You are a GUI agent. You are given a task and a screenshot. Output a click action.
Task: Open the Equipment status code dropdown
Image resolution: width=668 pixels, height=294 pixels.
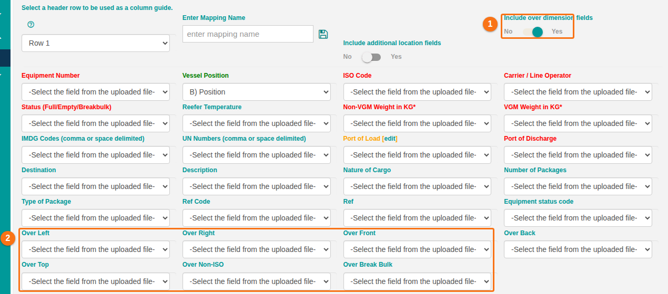tap(578, 218)
